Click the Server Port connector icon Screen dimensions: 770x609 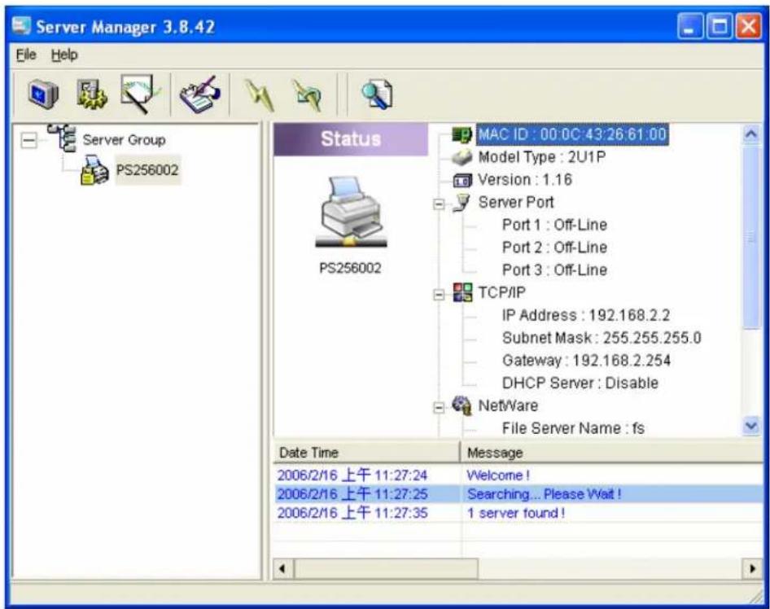462,203
